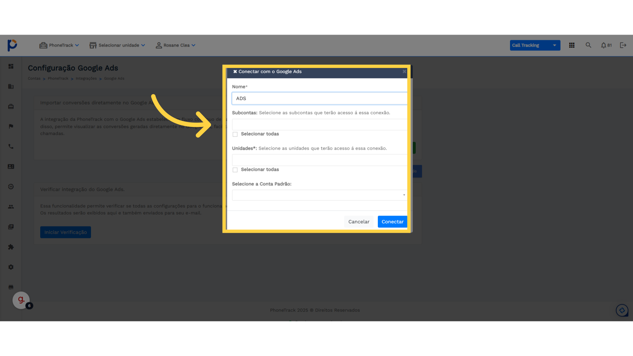633x356 pixels.
Task: Open the flag icon in sidebar
Action: 11,126
